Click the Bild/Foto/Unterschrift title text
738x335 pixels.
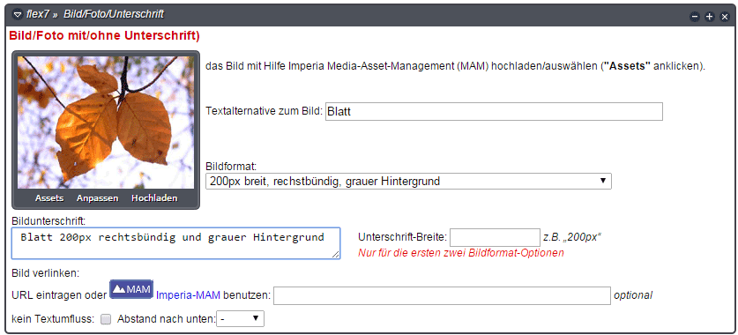[x=114, y=14]
